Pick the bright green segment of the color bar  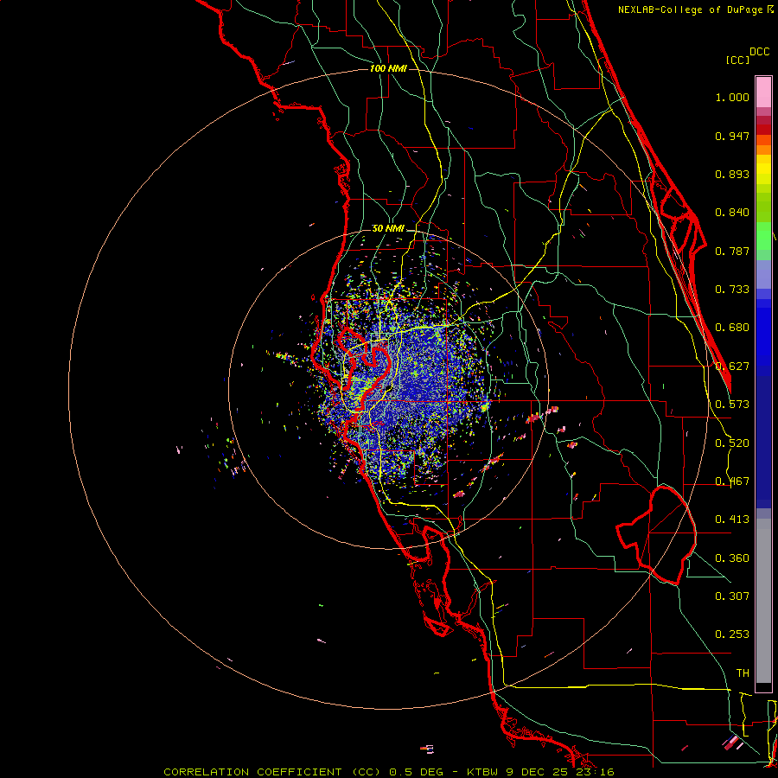tap(763, 236)
